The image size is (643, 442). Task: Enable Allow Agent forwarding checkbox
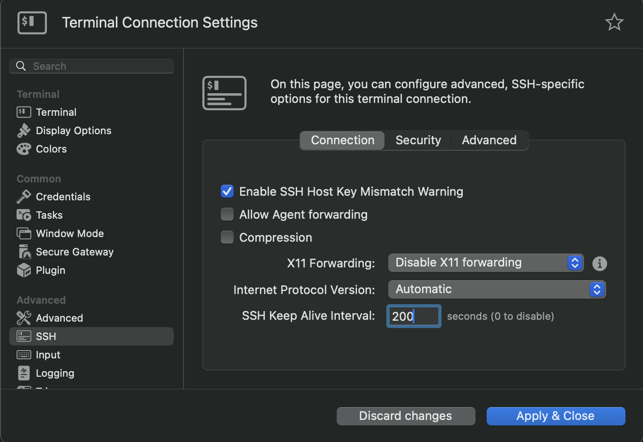[227, 214]
